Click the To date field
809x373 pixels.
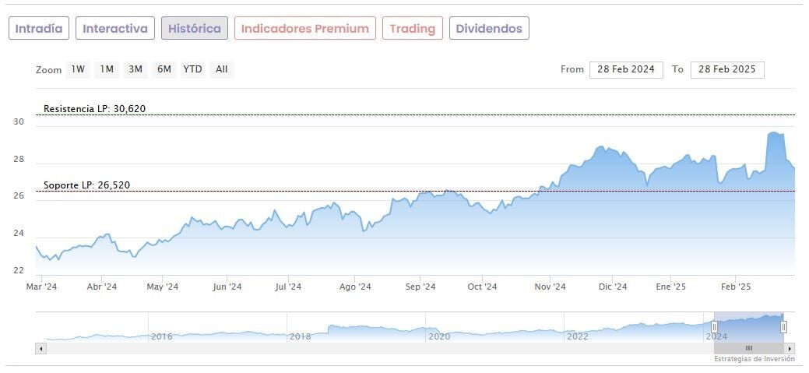727,69
